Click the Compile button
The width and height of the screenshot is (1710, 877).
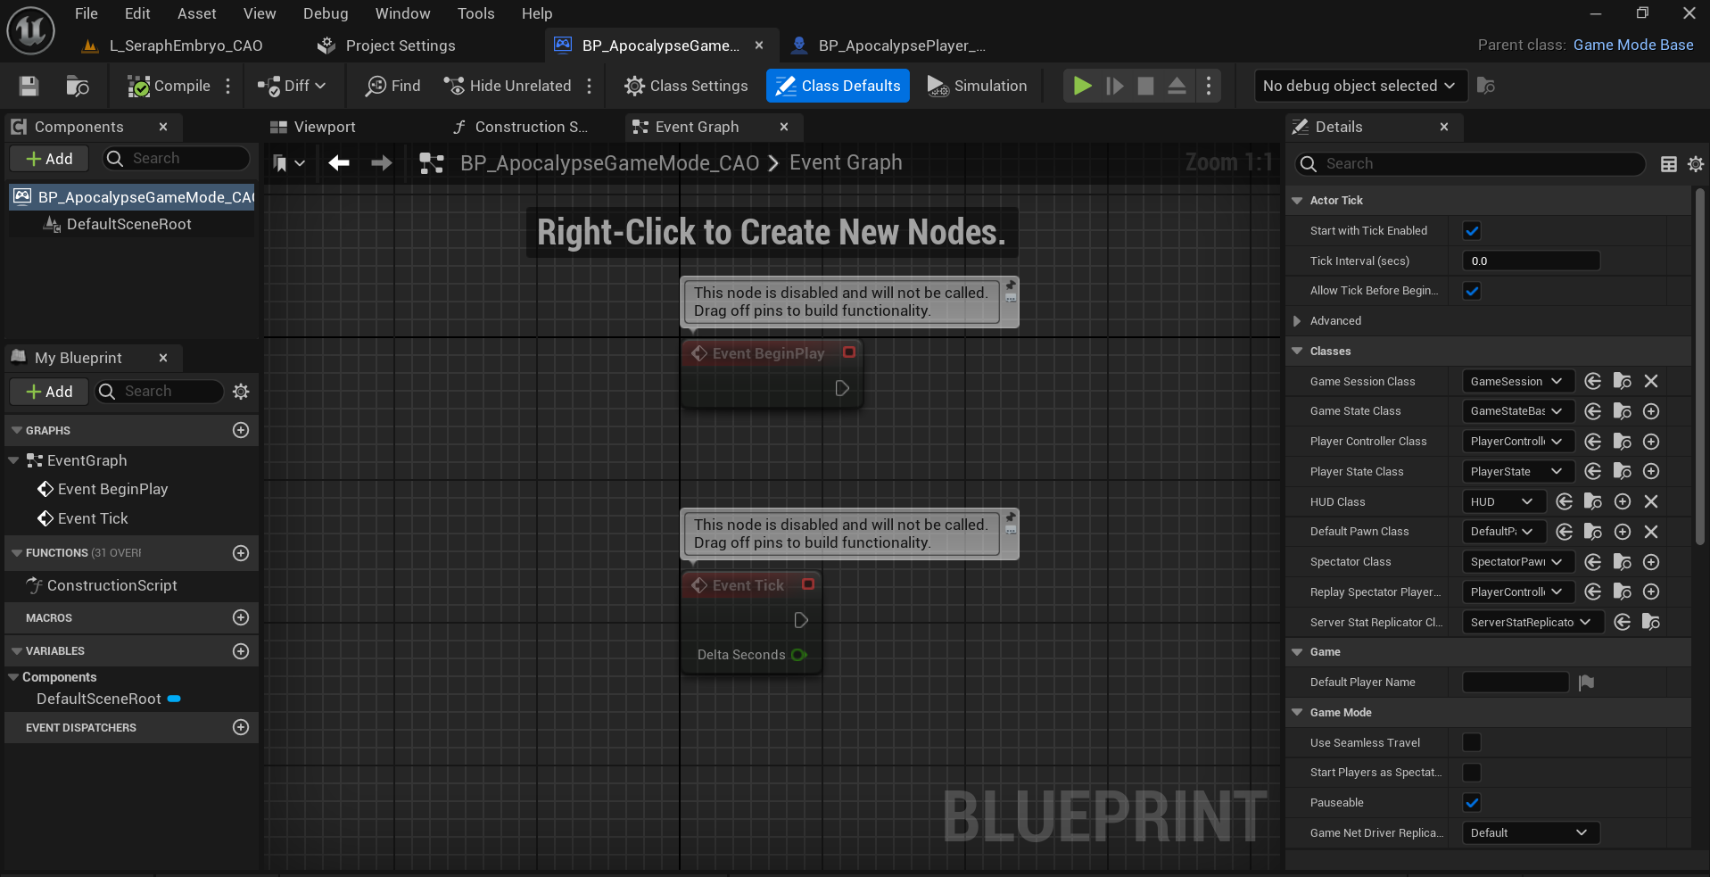click(169, 86)
